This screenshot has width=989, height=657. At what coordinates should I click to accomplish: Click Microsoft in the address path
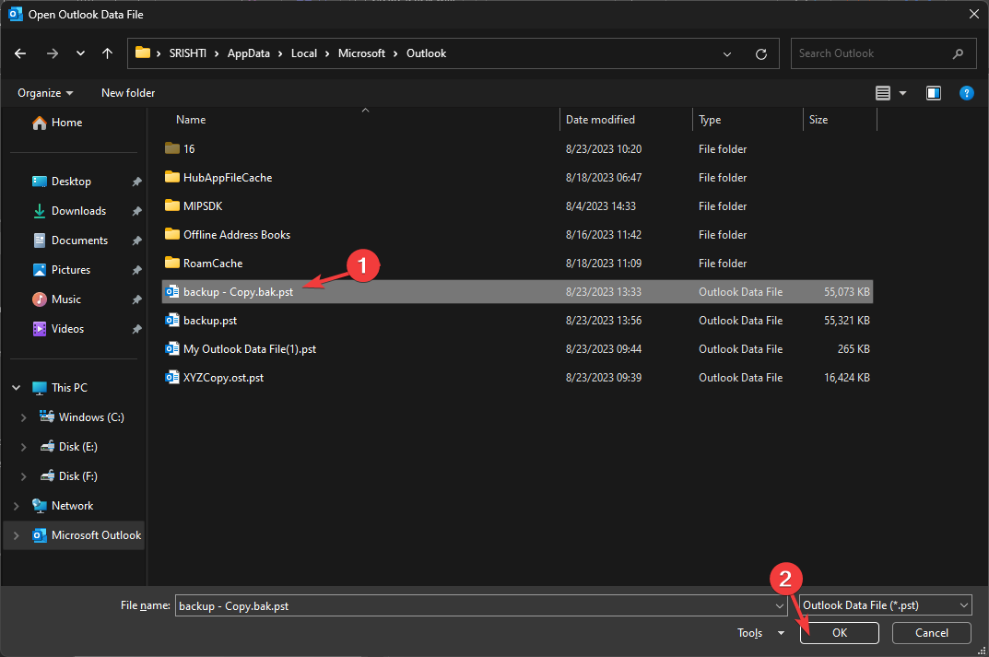pos(361,53)
